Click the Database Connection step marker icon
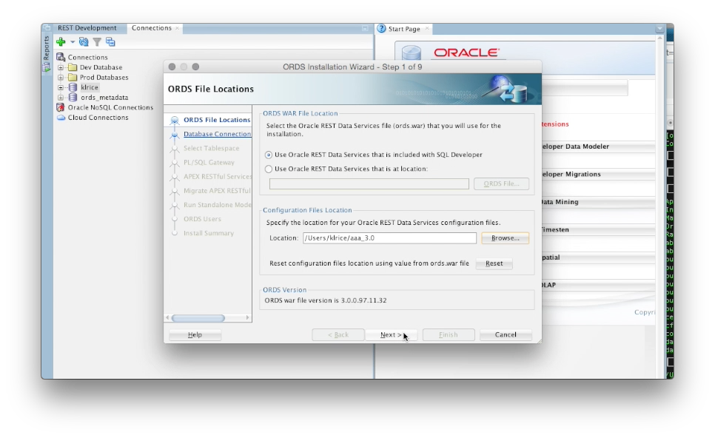This screenshot has height=438, width=715. tap(174, 135)
